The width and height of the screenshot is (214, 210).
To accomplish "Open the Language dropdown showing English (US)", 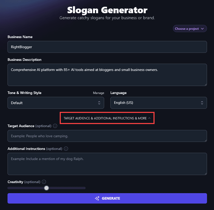I will 158,103.
